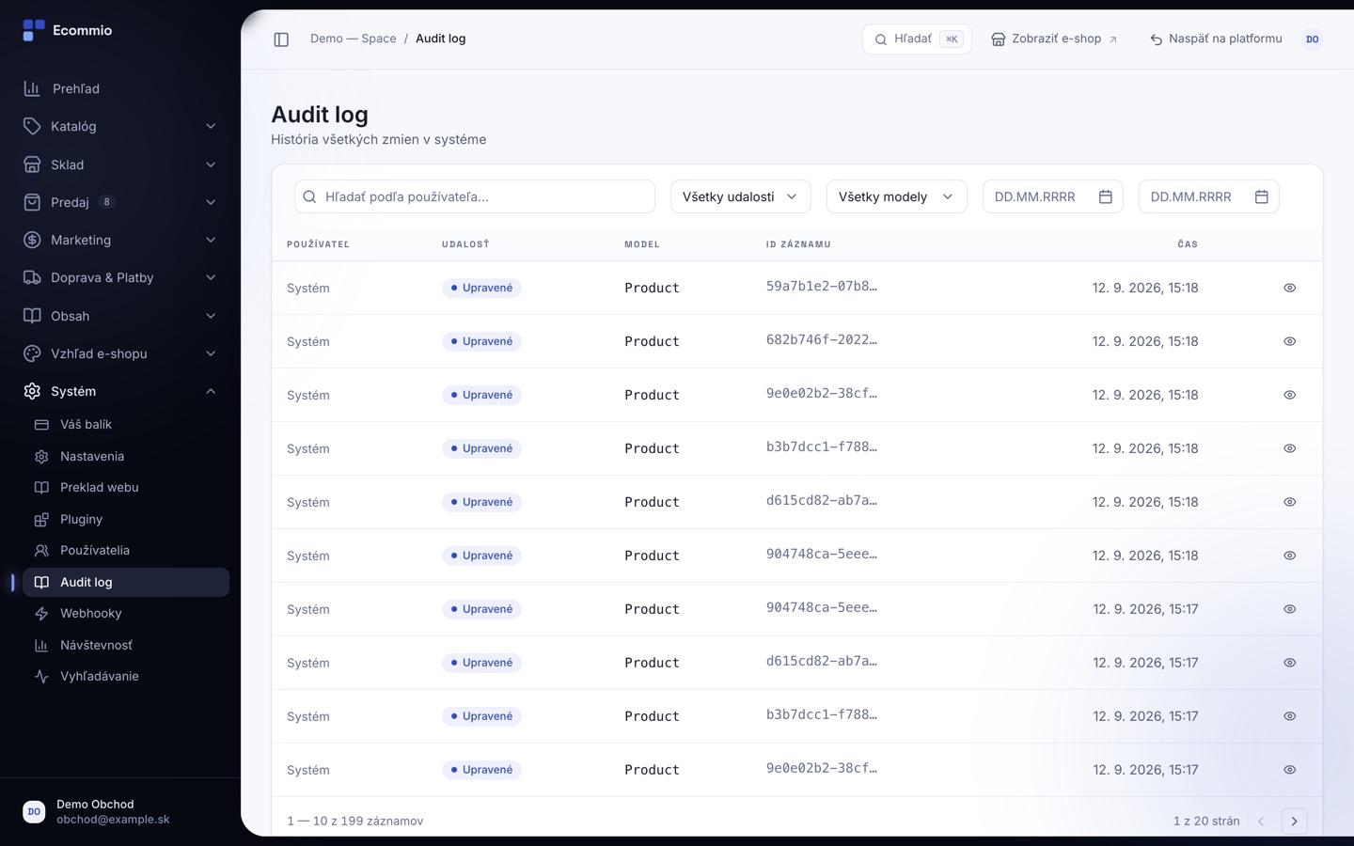View details of 9e0e02b2-38cf at 15:18
The width and height of the screenshot is (1354, 846).
click(x=1290, y=395)
